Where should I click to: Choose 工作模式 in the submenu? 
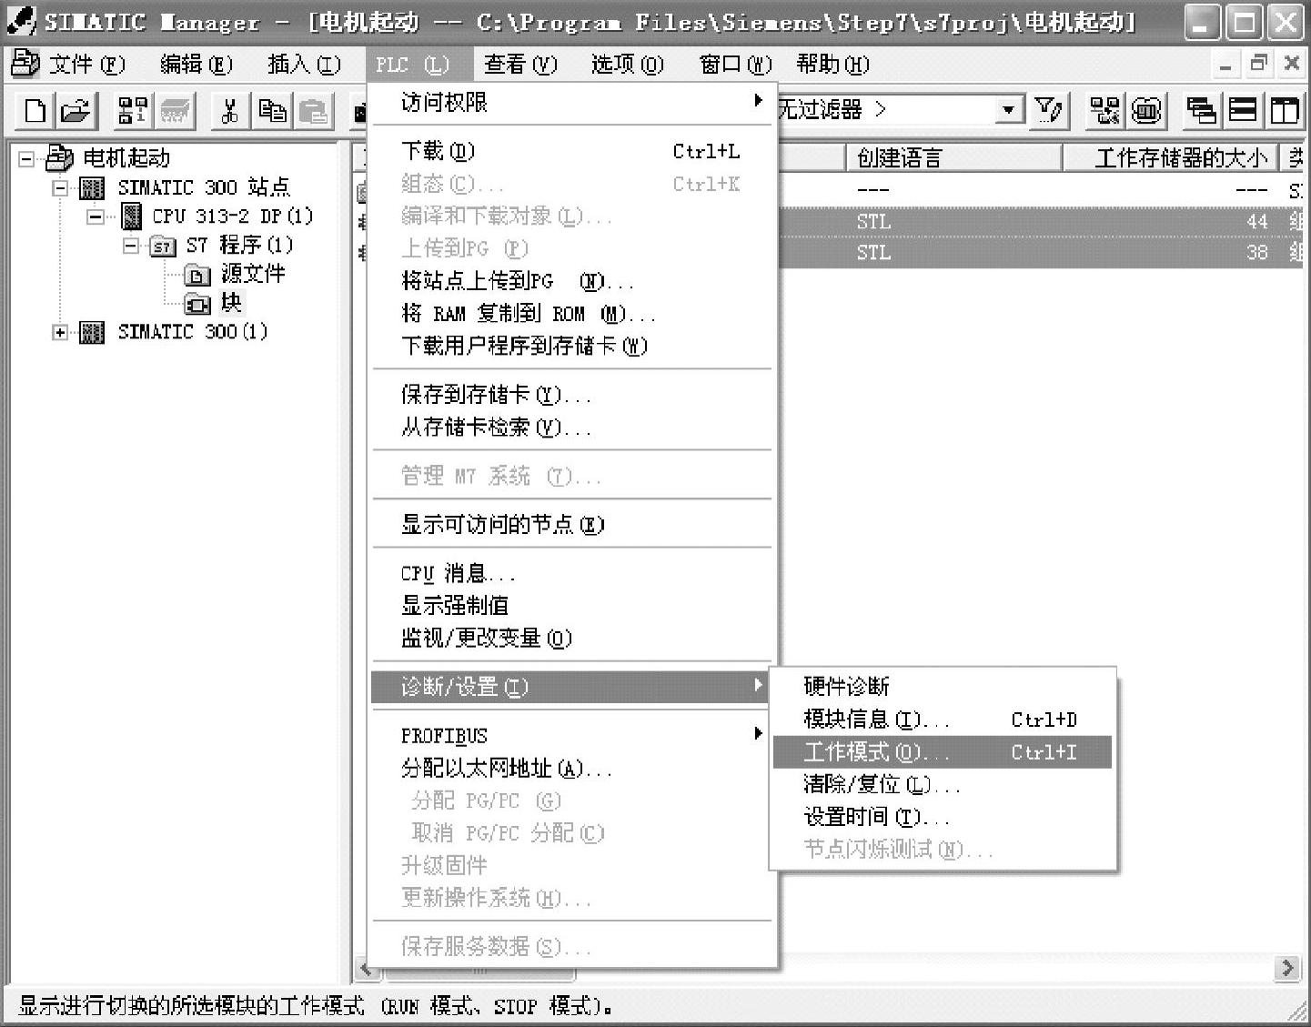click(943, 752)
